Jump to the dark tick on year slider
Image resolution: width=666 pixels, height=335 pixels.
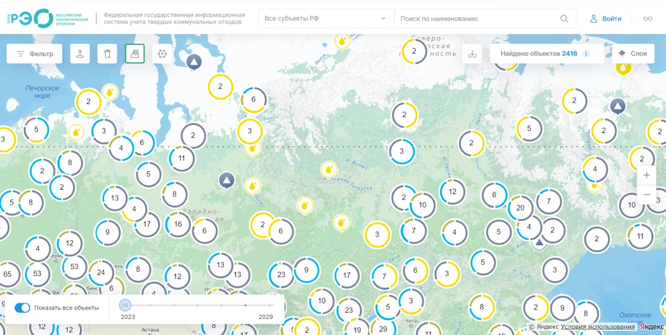245,305
